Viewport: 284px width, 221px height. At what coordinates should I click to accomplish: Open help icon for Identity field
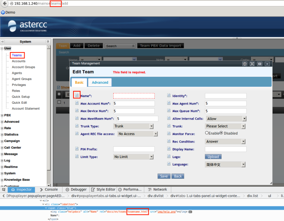tap(169, 96)
